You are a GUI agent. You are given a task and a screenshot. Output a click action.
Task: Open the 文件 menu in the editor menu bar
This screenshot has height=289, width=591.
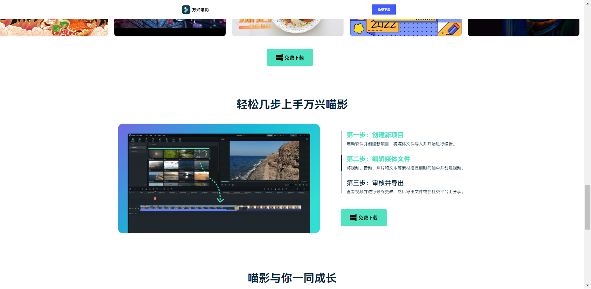click(x=146, y=136)
